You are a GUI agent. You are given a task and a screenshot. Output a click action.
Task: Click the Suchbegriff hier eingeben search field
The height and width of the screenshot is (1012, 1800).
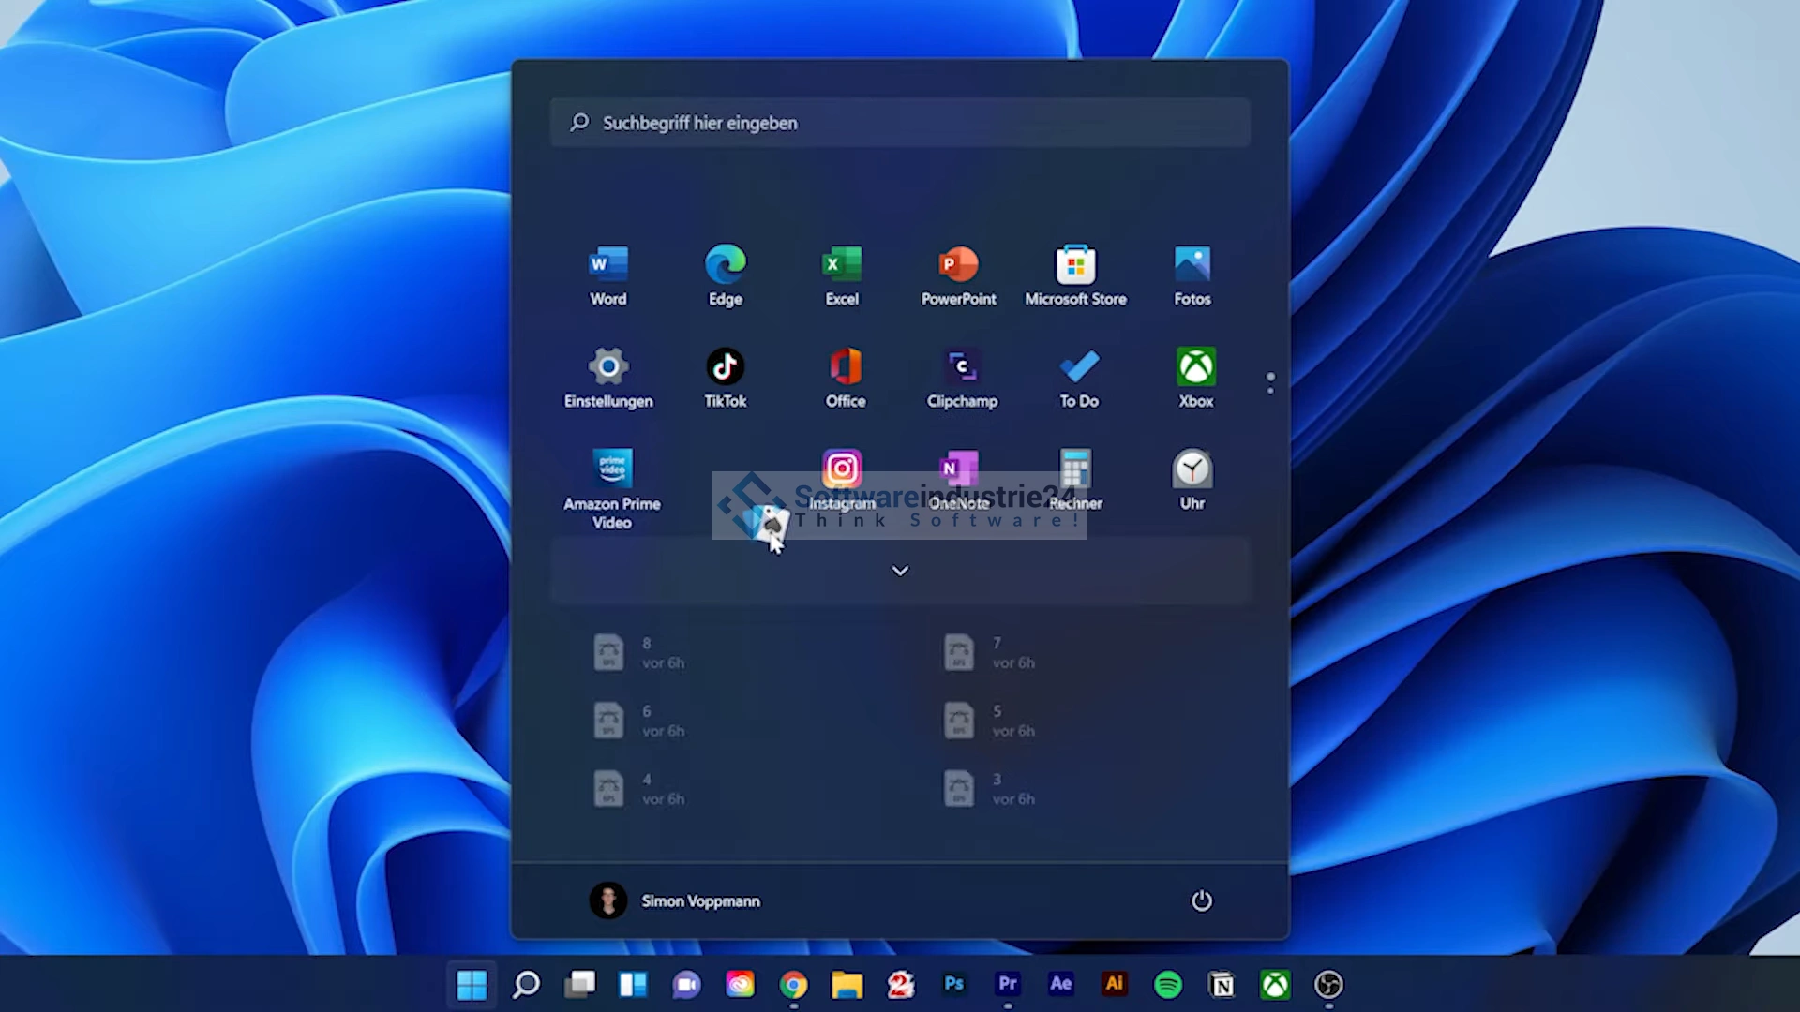coord(900,123)
